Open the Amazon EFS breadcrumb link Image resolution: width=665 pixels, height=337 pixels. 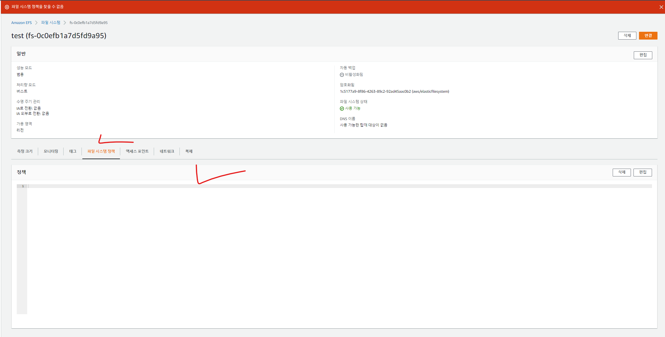[x=21, y=23]
